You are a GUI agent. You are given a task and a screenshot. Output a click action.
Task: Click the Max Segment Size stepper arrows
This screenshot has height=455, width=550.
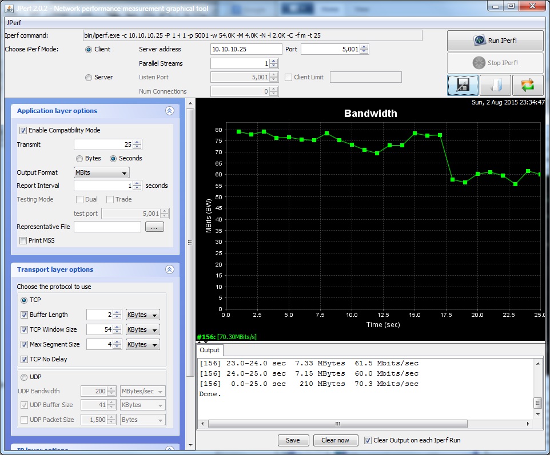[x=117, y=344]
